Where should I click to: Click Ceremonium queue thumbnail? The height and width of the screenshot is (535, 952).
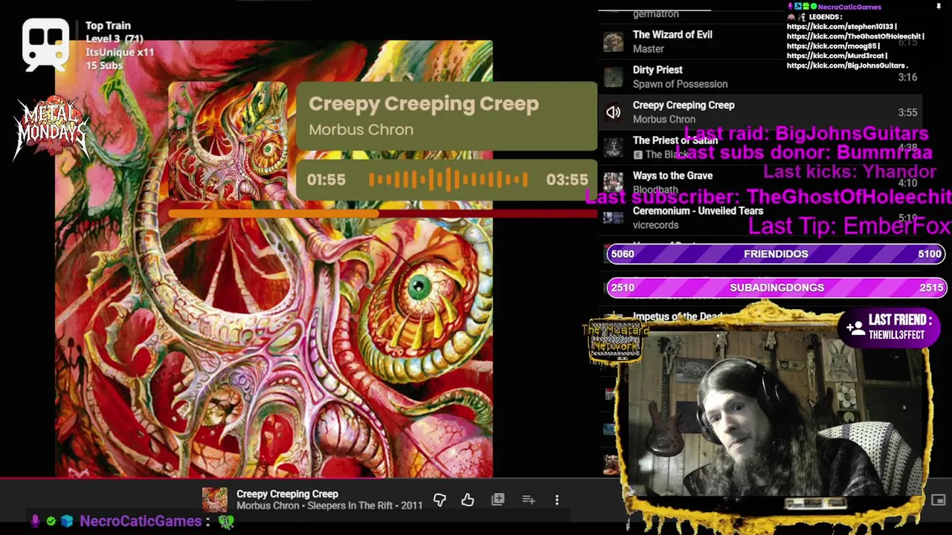(x=613, y=218)
